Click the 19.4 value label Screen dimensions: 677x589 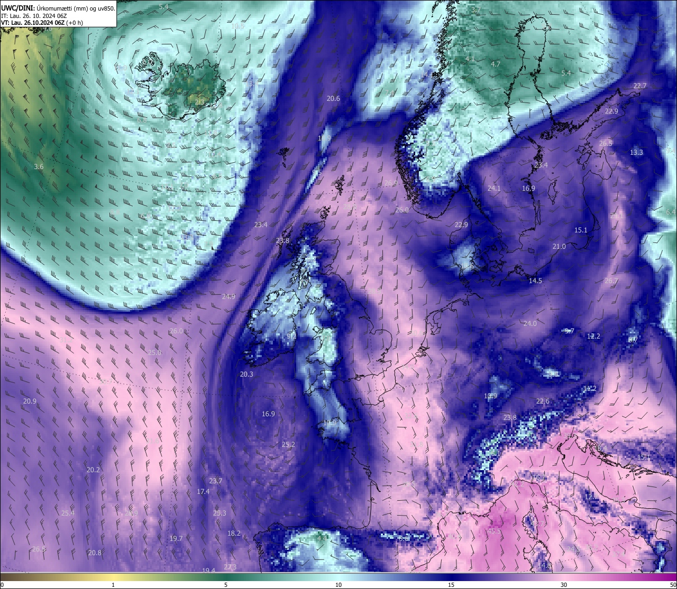click(209, 571)
